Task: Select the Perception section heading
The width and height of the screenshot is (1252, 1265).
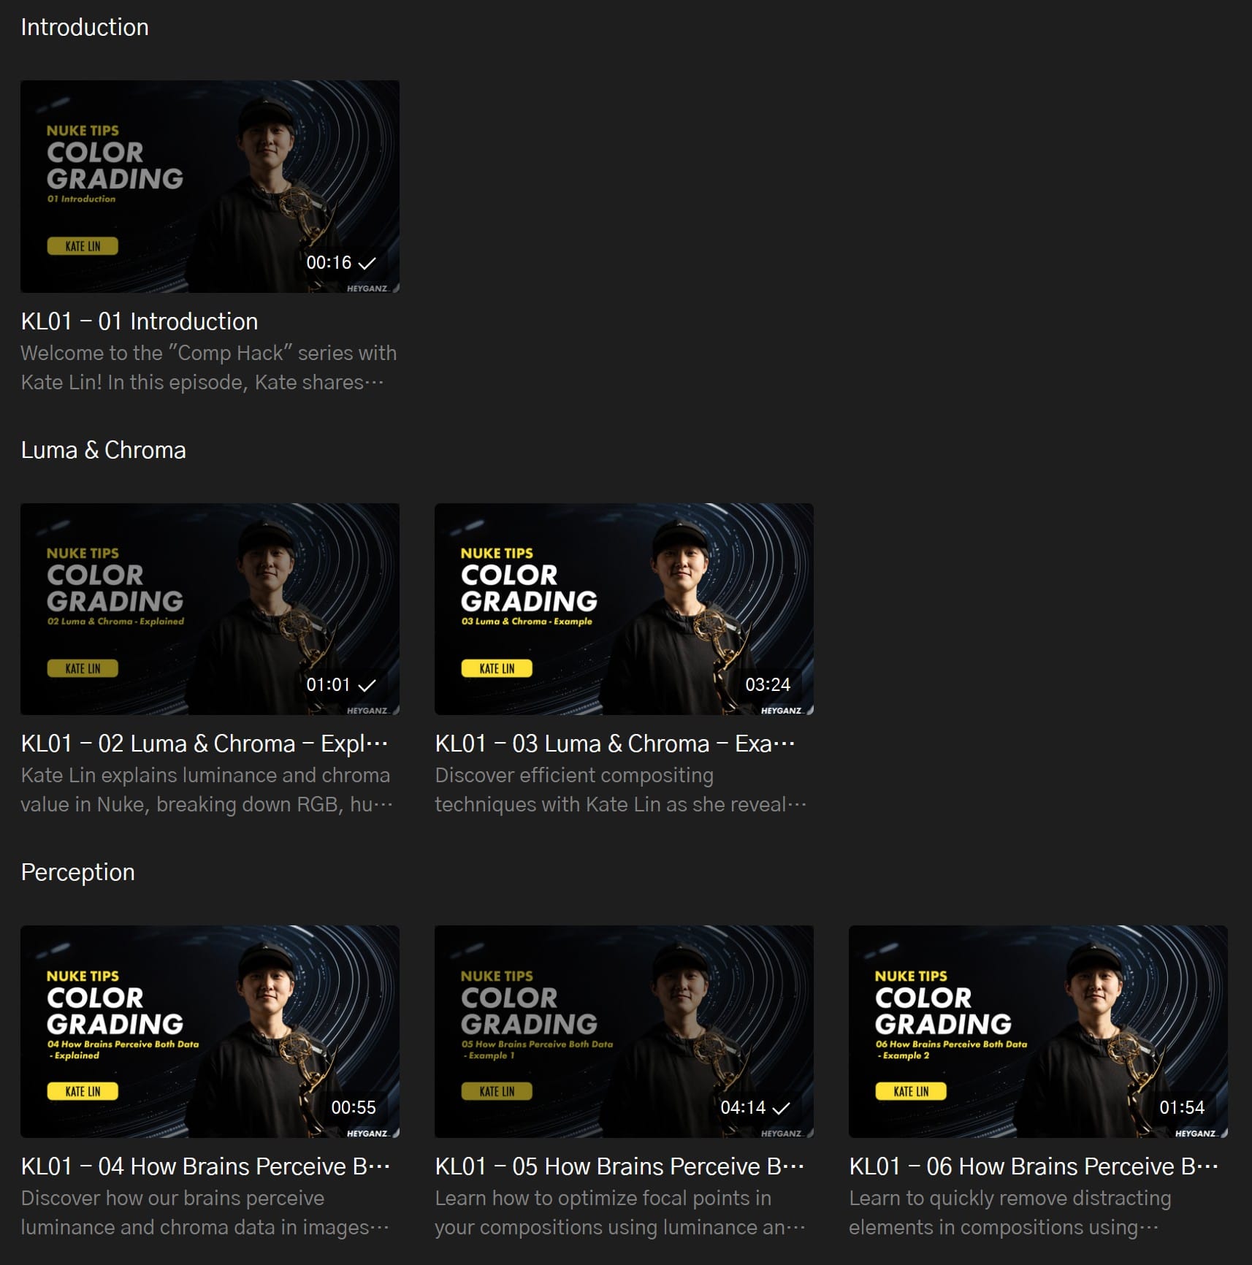Action: (x=77, y=872)
